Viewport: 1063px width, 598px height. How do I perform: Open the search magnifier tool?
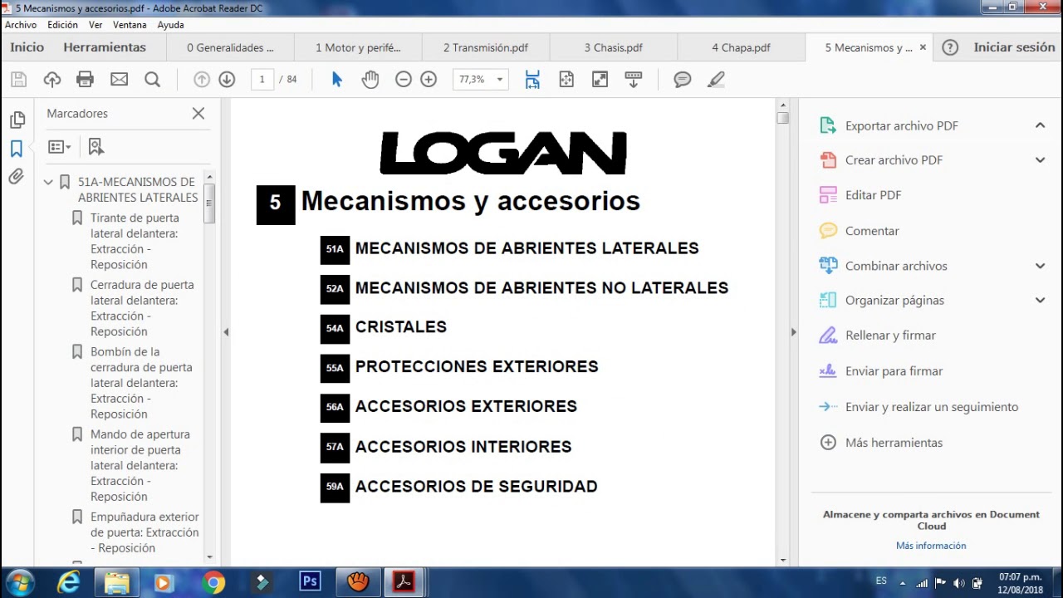coord(152,80)
